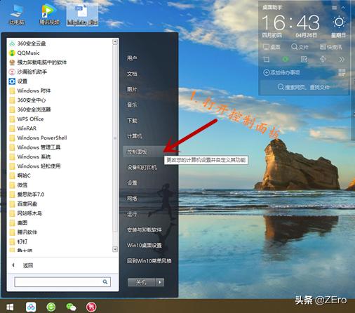The height and width of the screenshot is (313, 355).
Task: Click the grid icon beside 添加待办事项
Action: click(x=342, y=72)
